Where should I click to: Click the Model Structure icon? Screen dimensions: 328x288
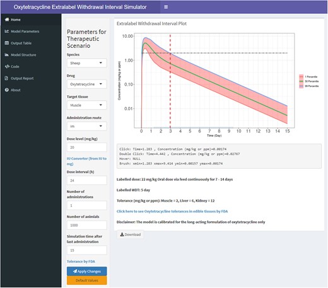[7, 55]
